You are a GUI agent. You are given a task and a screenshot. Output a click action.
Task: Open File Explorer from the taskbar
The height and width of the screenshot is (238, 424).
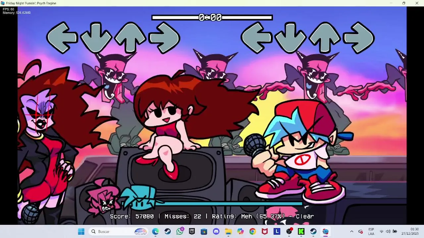click(x=228, y=231)
